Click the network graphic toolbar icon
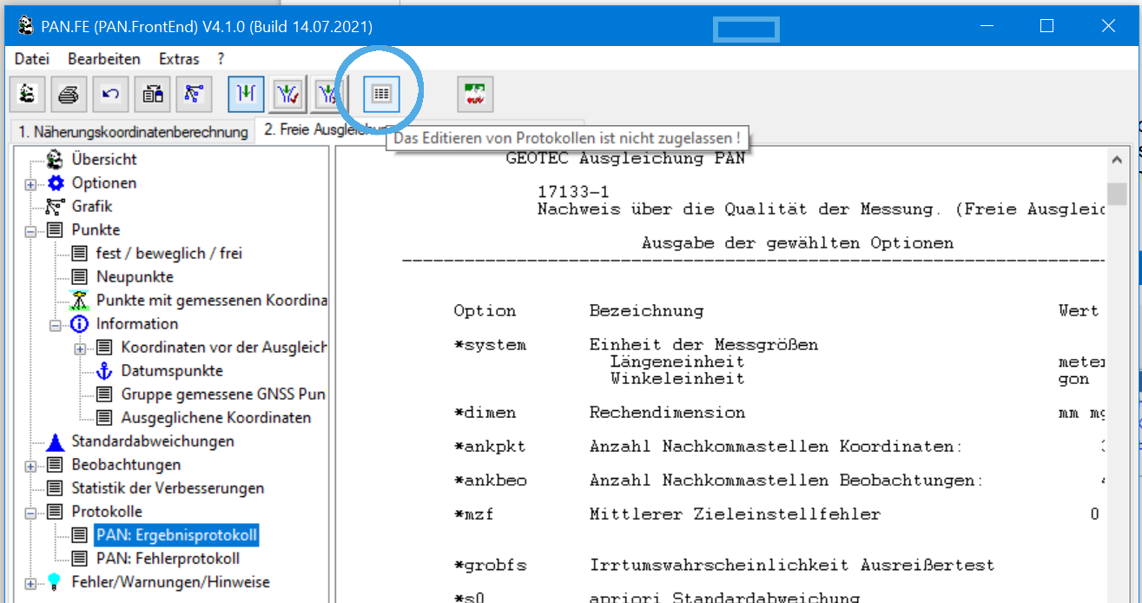Screen dimensions: 1142x603 (x=194, y=95)
